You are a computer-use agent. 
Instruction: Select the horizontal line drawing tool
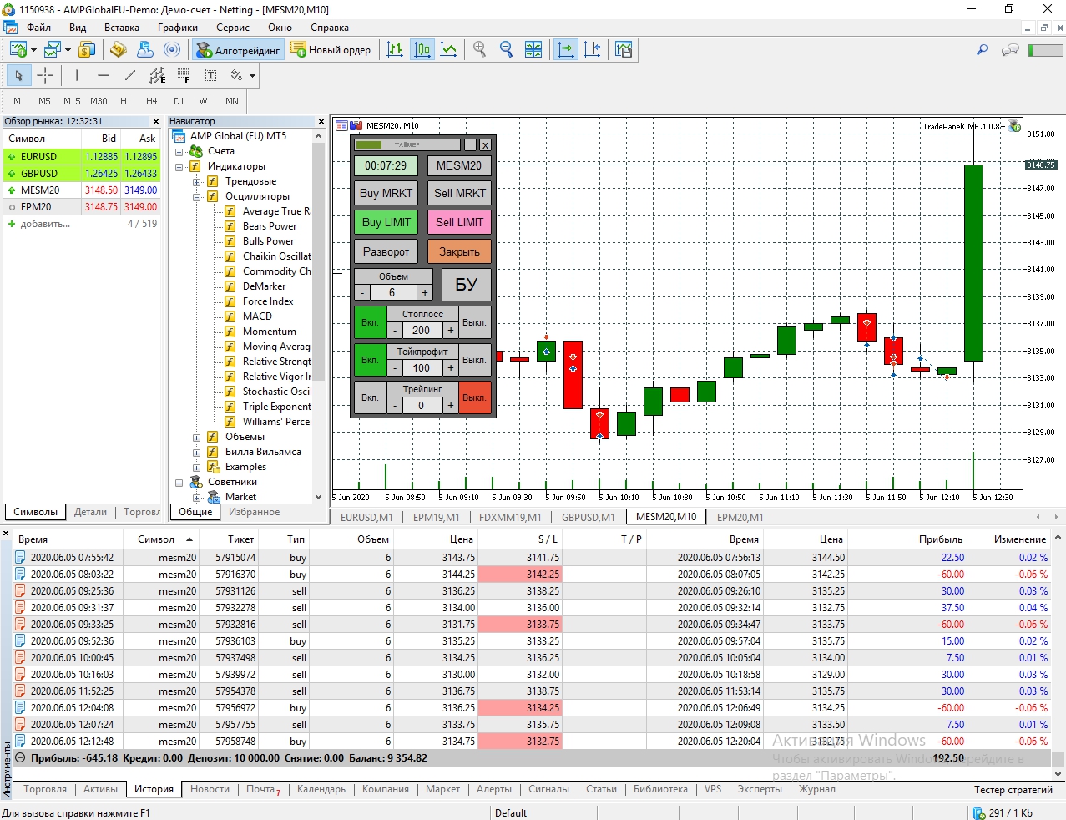(104, 76)
